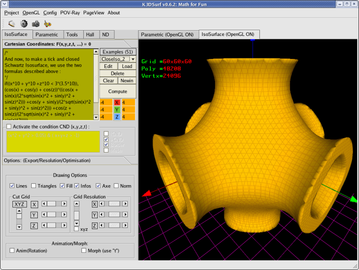Enable Anim(Rotation) checkbox
359x270 pixels.
12,250
